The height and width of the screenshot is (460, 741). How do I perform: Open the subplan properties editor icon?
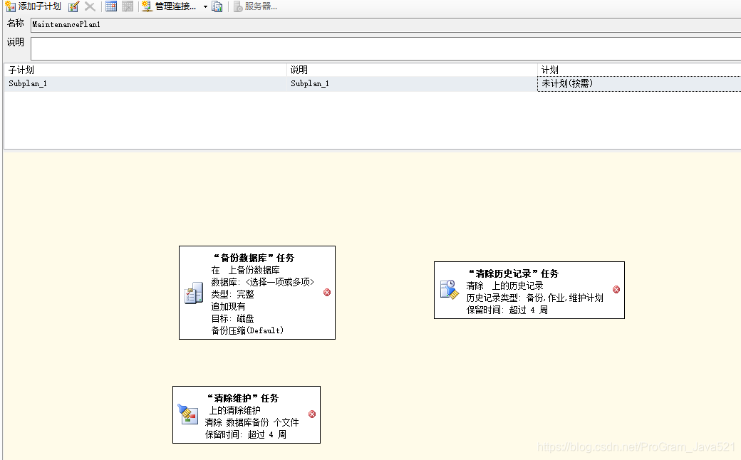click(x=74, y=6)
